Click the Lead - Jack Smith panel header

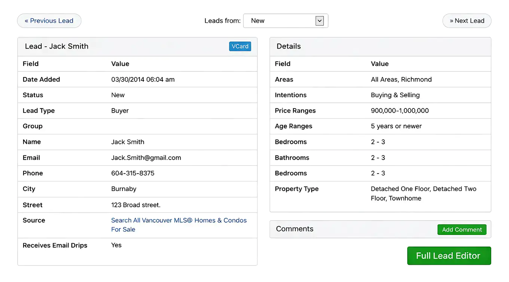click(x=57, y=46)
